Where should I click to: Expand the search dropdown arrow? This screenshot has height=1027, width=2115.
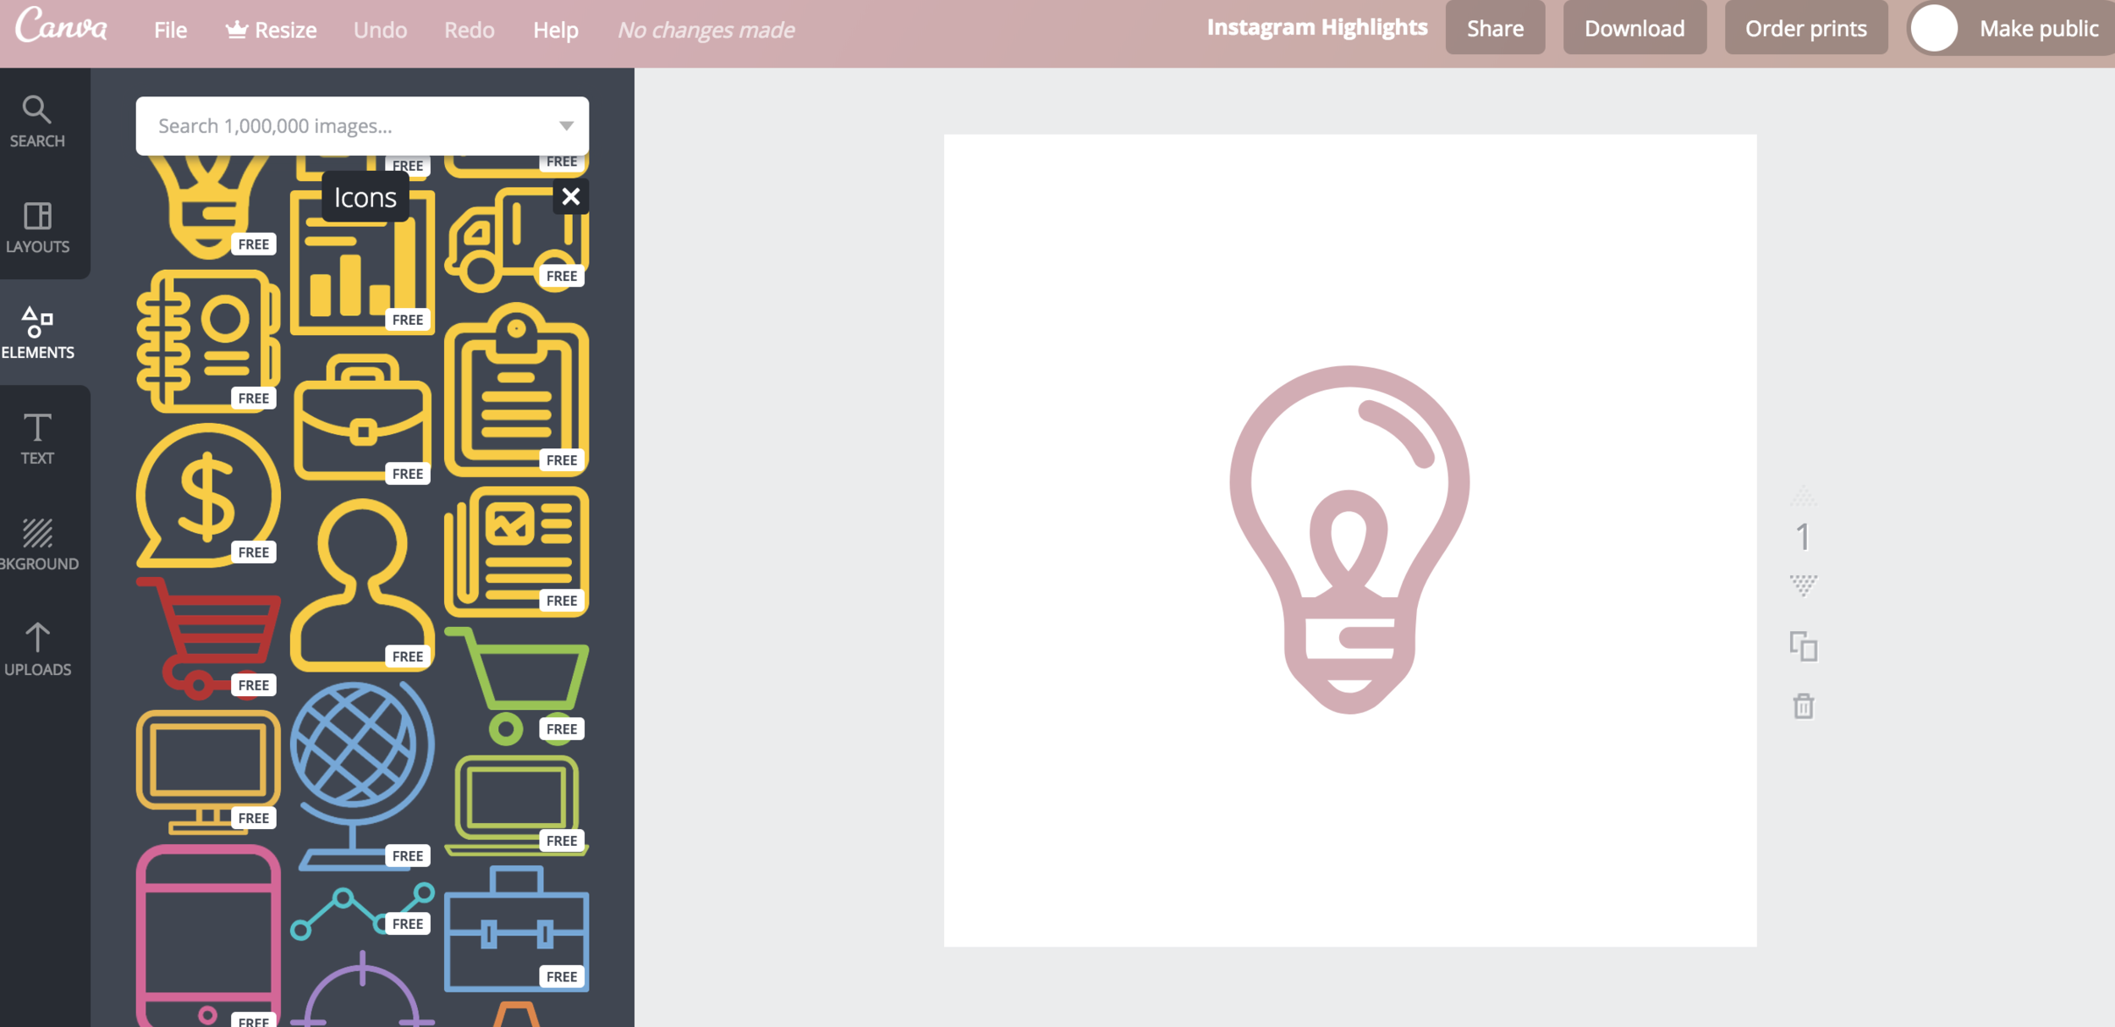pyautogui.click(x=566, y=126)
